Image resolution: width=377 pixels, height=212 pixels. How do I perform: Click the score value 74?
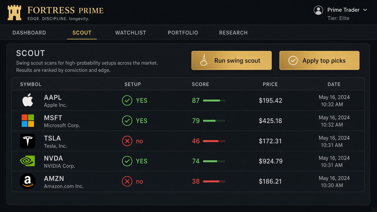[196, 161]
